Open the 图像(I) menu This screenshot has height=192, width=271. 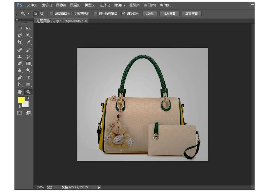61,5
